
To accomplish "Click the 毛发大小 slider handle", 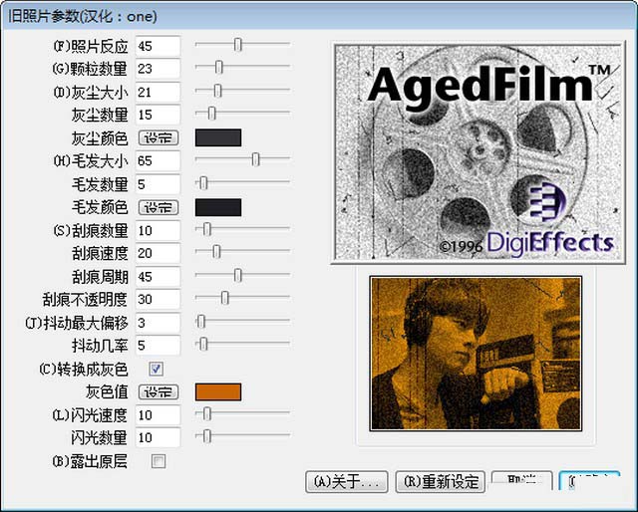I will [255, 159].
